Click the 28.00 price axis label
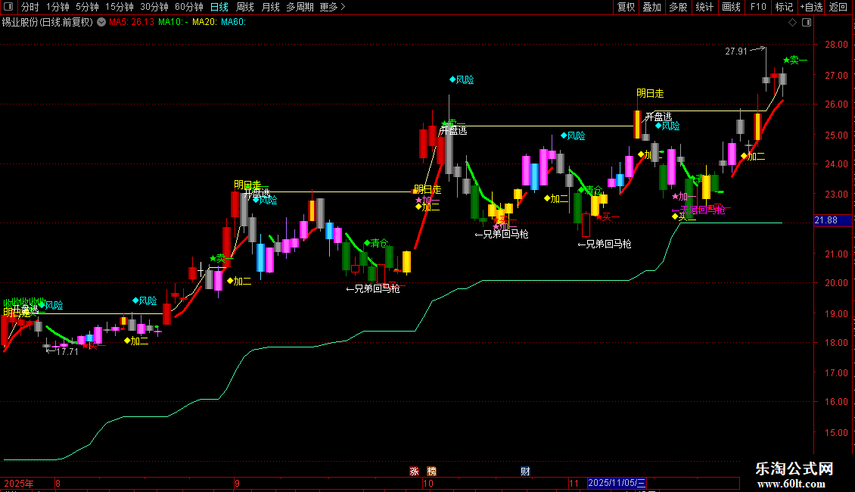855x492 pixels. tap(836, 45)
